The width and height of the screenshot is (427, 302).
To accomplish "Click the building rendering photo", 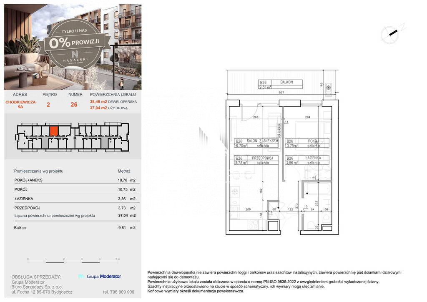I will (73, 47).
